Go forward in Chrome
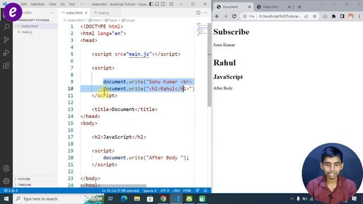The image size is (363, 204). (226, 16)
